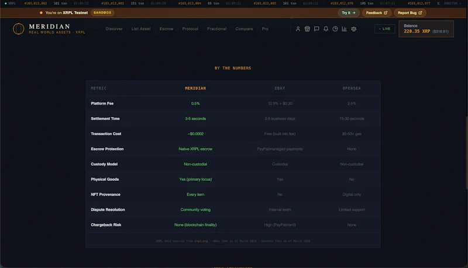Select the Community voting cell
The image size is (468, 268).
tap(195, 210)
